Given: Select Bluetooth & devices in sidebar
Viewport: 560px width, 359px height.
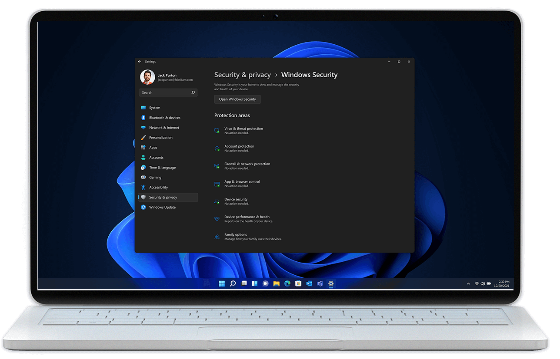Looking at the screenshot, I should (x=164, y=118).
